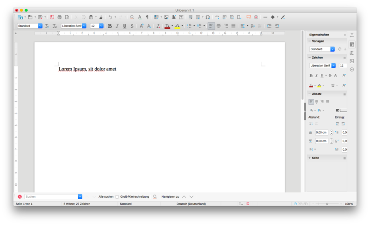Viewport: 370px width, 225px height.
Task: Click Deutsch (Deutschland) language in status bar
Action: pos(191,204)
